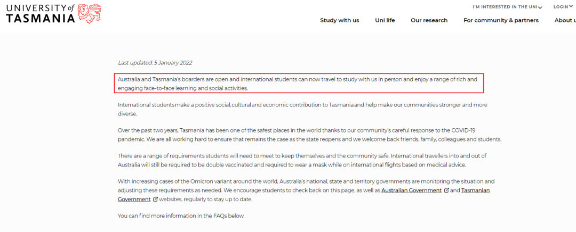The height and width of the screenshot is (232, 576).
Task: Click external-link icon before the word websites
Action: click(155, 200)
